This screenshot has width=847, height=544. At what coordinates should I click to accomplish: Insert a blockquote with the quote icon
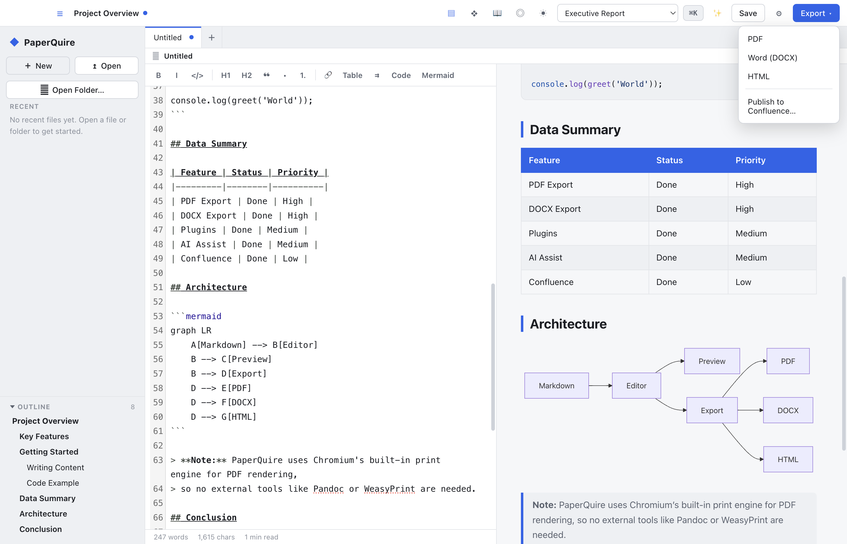[267, 75]
